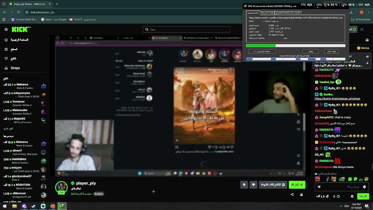373x210 pixels.
Task: Open the HabibiBetz channel in sidebar
Action: coord(25,161)
